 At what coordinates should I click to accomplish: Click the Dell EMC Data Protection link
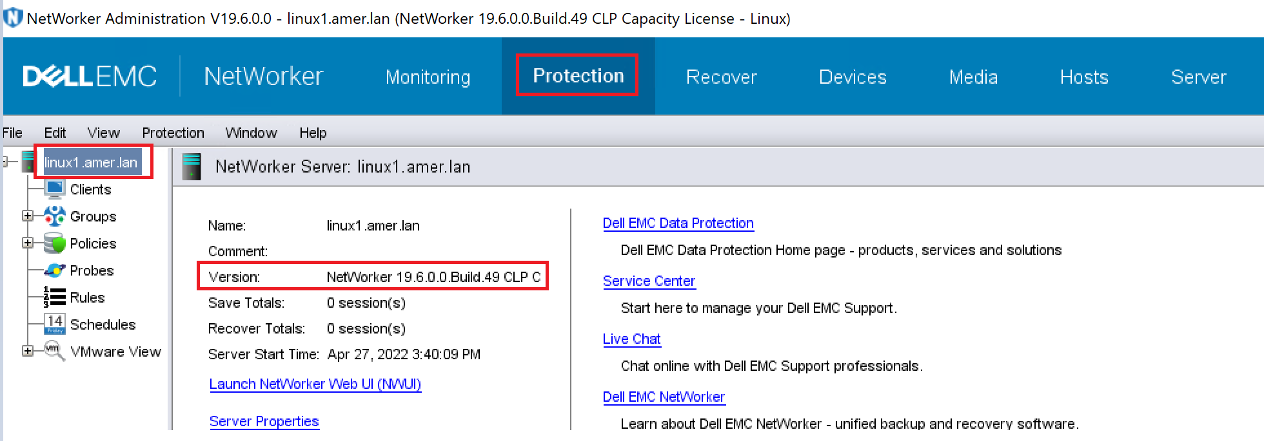pyautogui.click(x=678, y=223)
